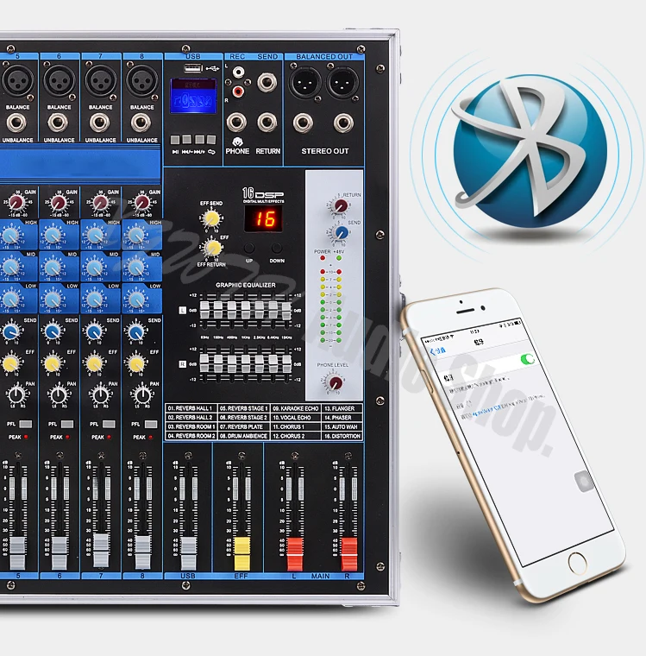Click channel 8 PAN knob
Screen dimensions: 646x656
click(x=142, y=394)
